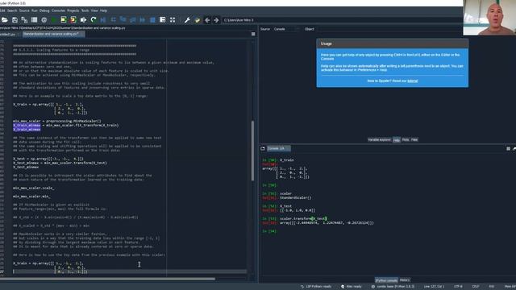This screenshot has height=290, width=516.
Task: Open the Help menu in menu bar
Action: [103, 10]
